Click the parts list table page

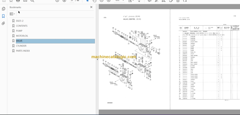205,59
